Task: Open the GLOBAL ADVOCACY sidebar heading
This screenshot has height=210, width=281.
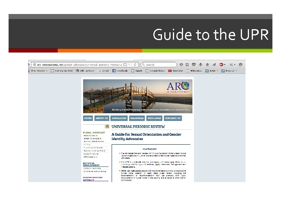Action: [94, 133]
